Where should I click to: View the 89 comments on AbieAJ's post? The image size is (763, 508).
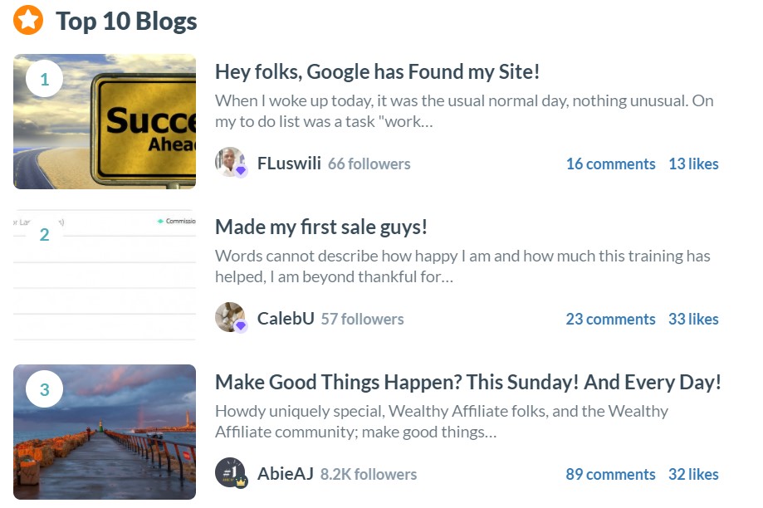[610, 474]
